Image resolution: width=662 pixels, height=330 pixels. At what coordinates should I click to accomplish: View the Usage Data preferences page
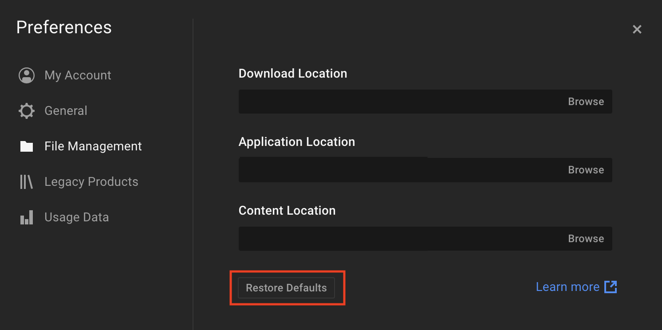click(76, 217)
